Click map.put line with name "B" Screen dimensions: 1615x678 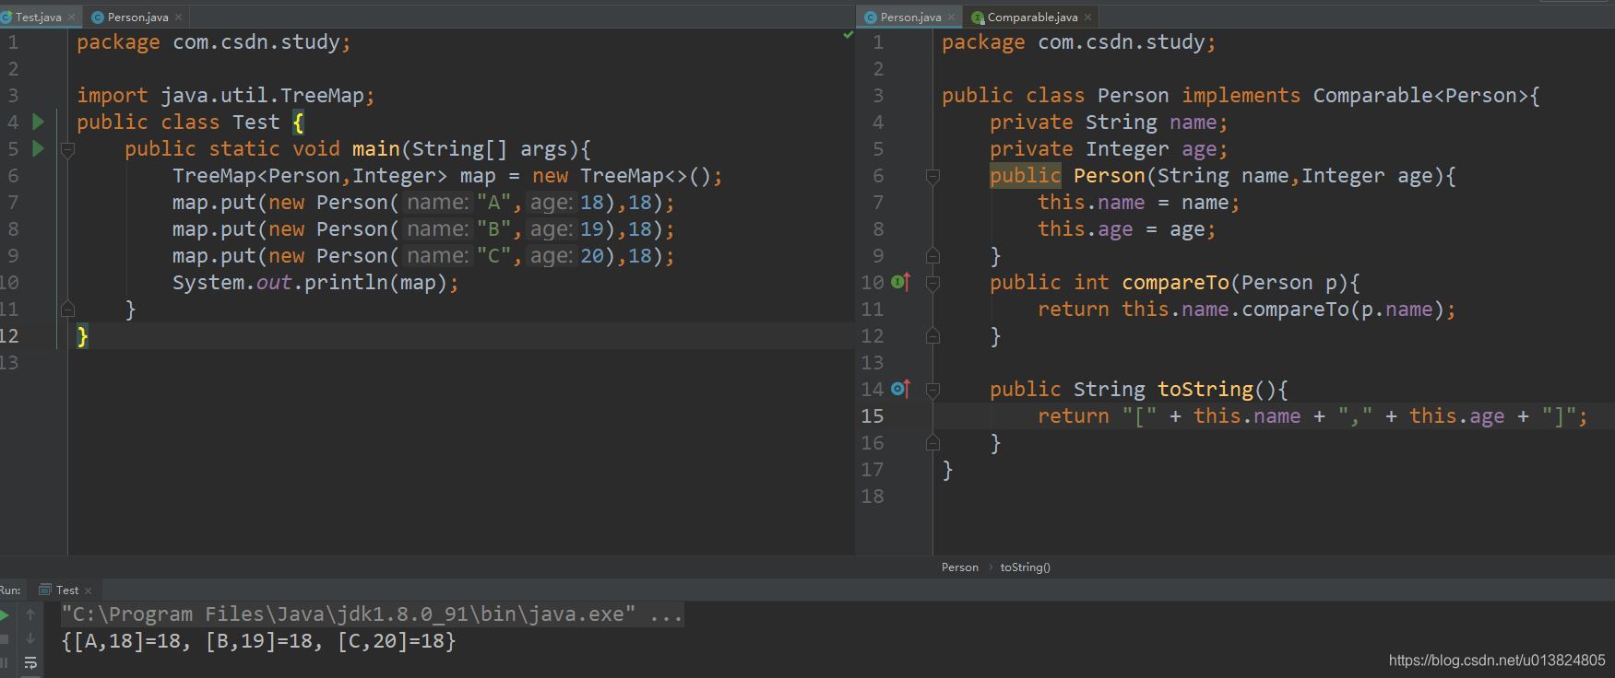(423, 228)
